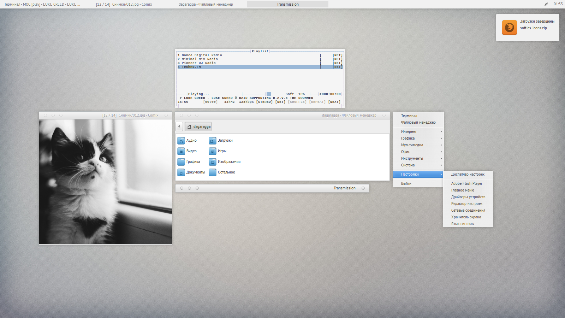Open Язык системы
565x318 pixels.
click(468, 224)
